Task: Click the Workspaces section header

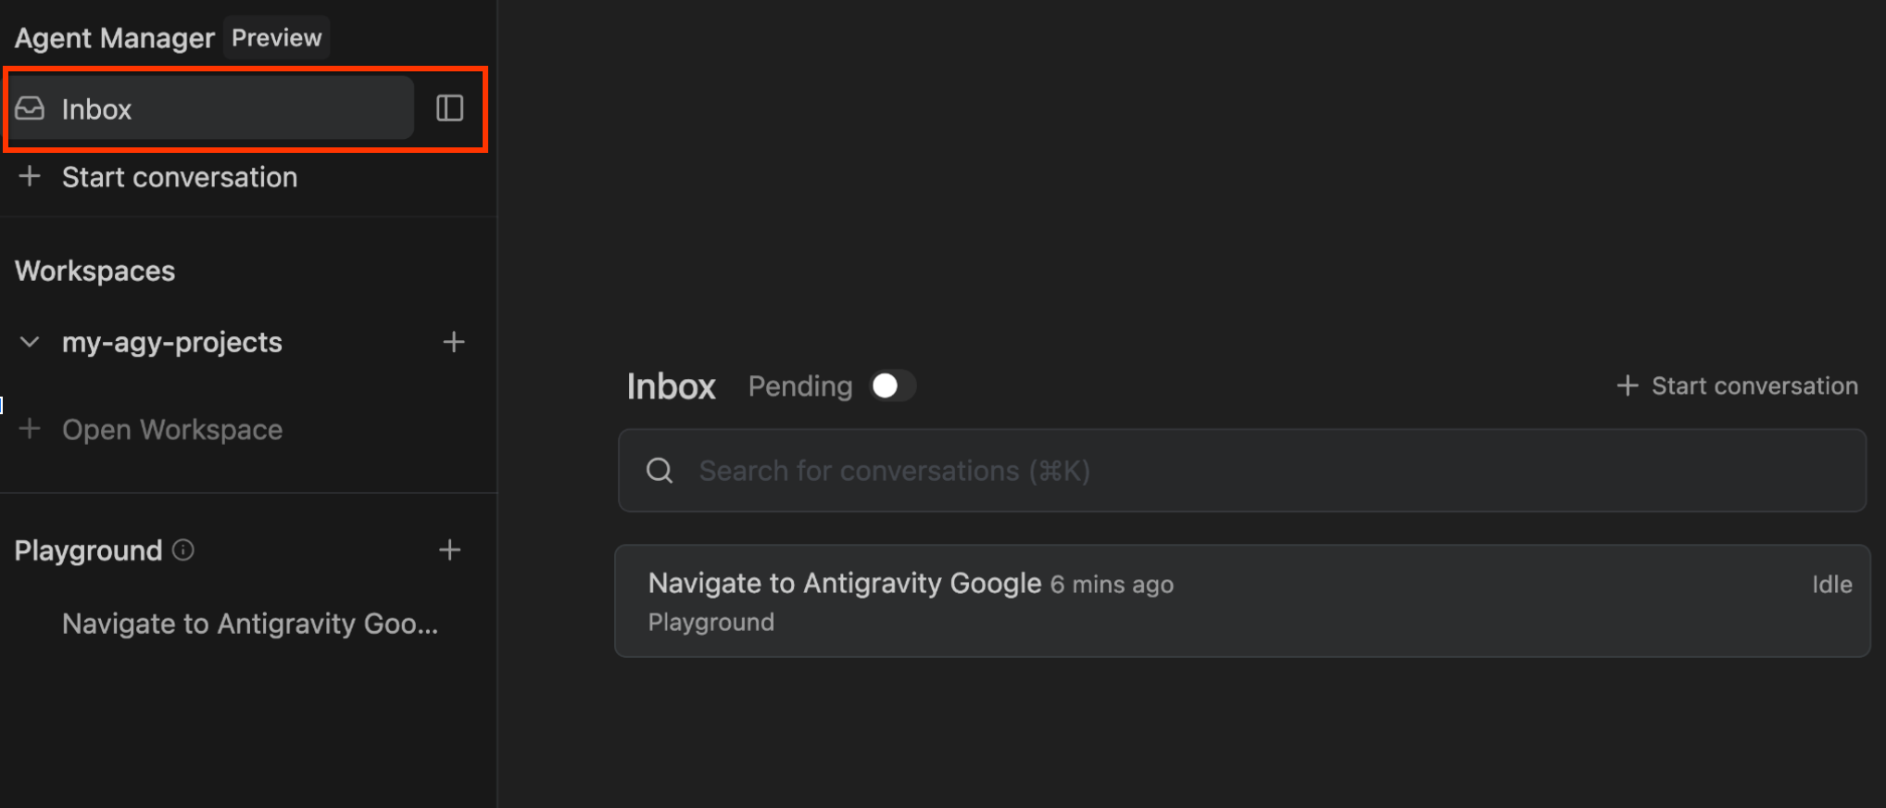Action: pyautogui.click(x=95, y=271)
